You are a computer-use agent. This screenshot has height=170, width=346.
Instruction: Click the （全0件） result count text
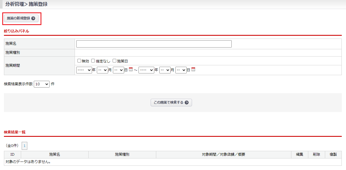12,146
